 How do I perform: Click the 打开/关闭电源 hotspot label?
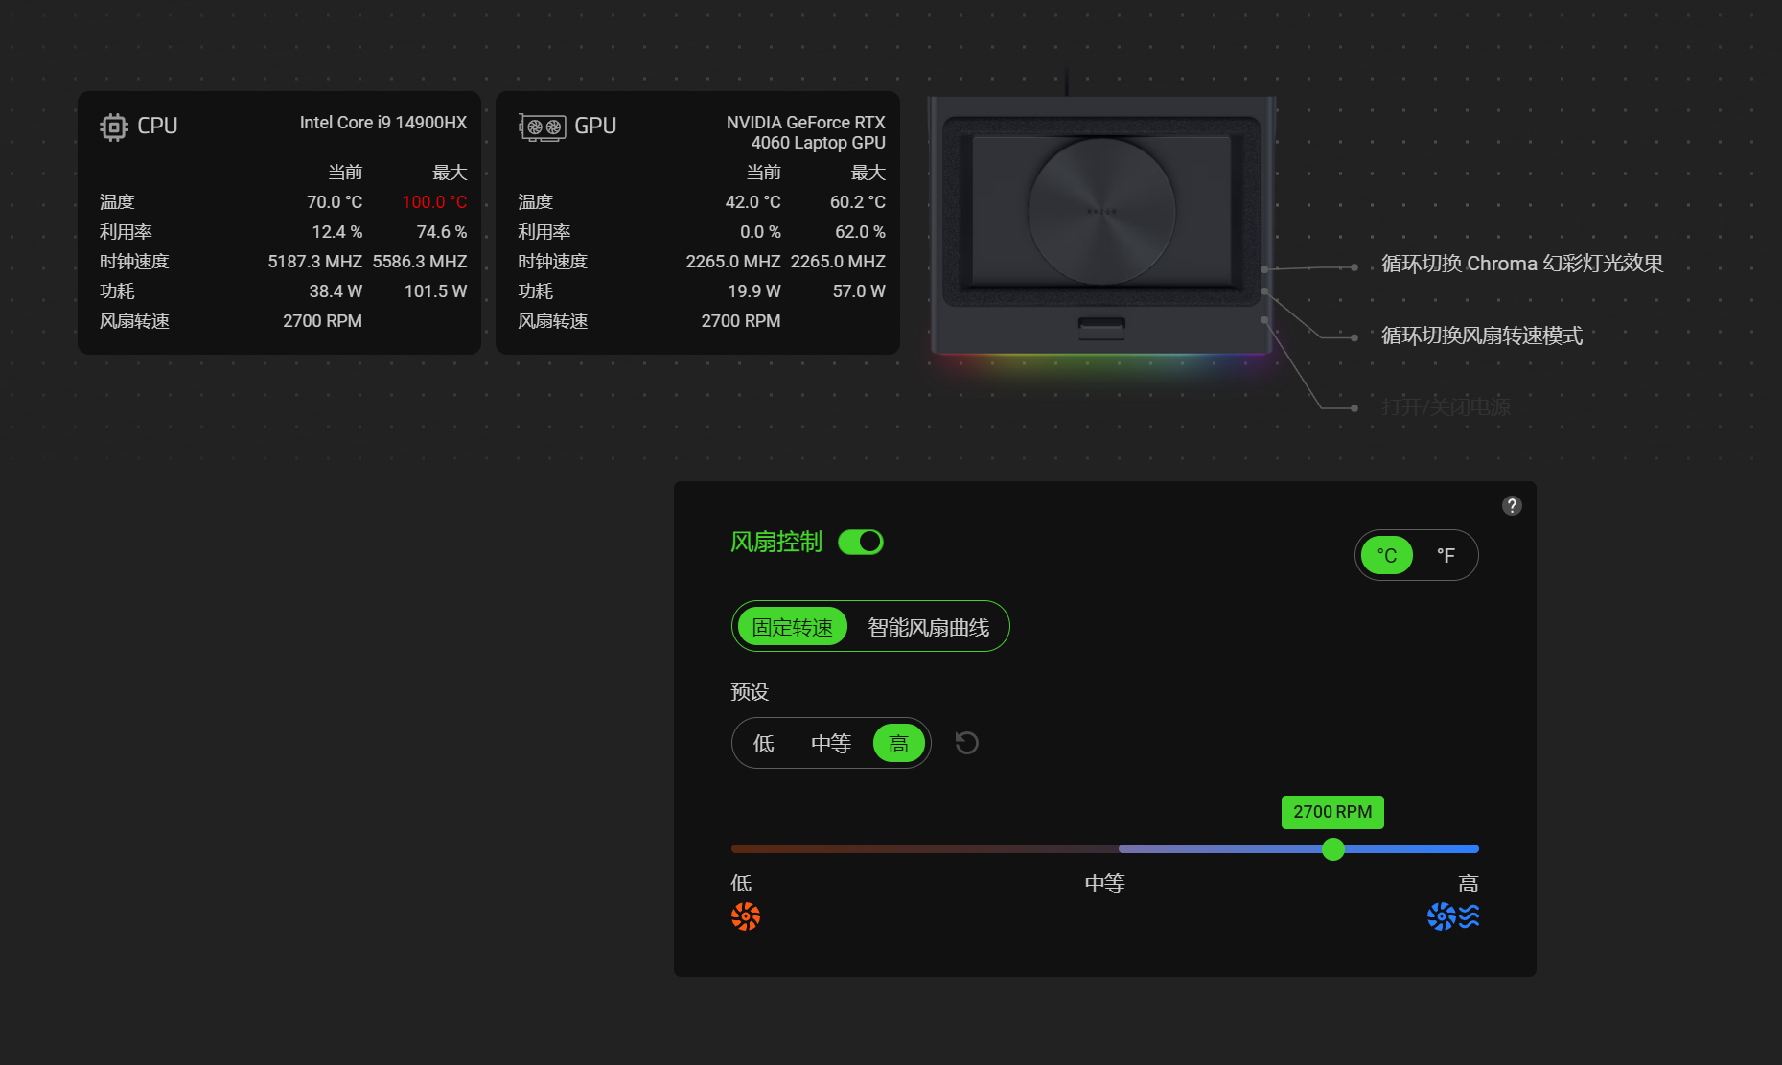(1445, 406)
